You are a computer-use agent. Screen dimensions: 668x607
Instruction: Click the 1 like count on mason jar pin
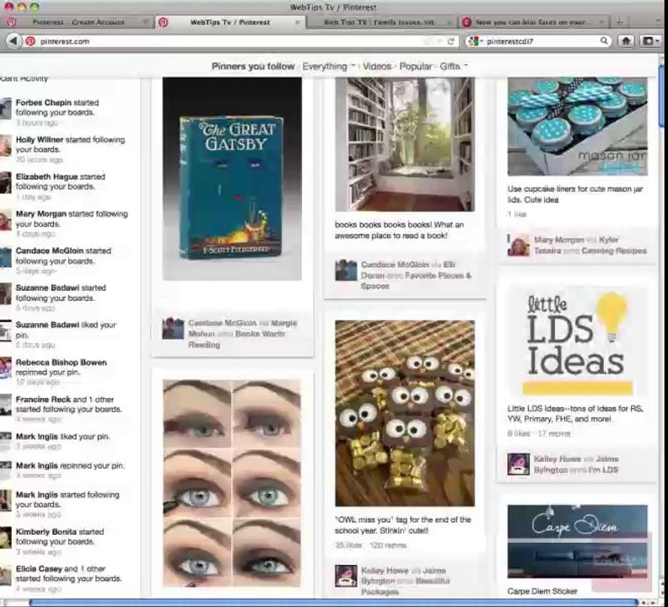(x=517, y=214)
